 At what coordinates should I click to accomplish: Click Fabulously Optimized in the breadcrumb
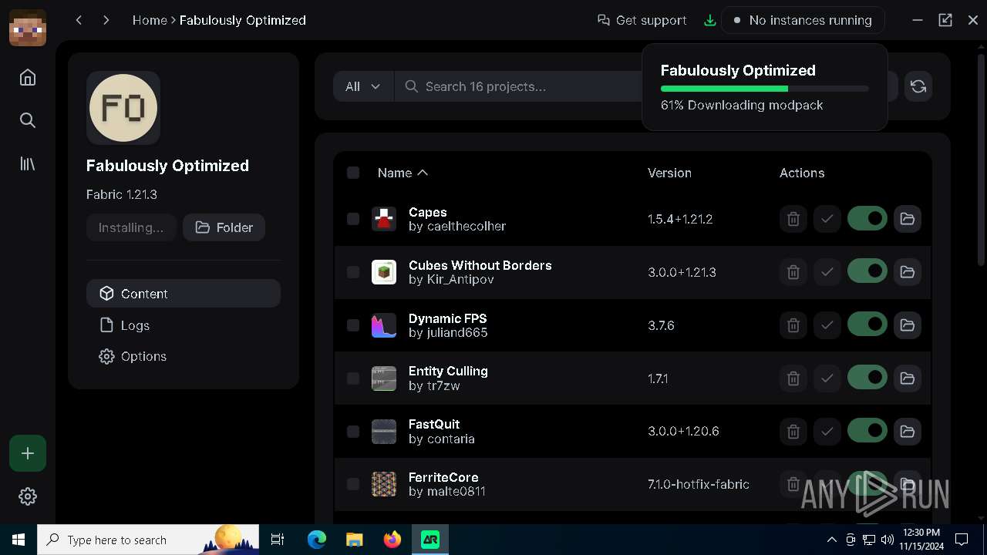tap(243, 20)
